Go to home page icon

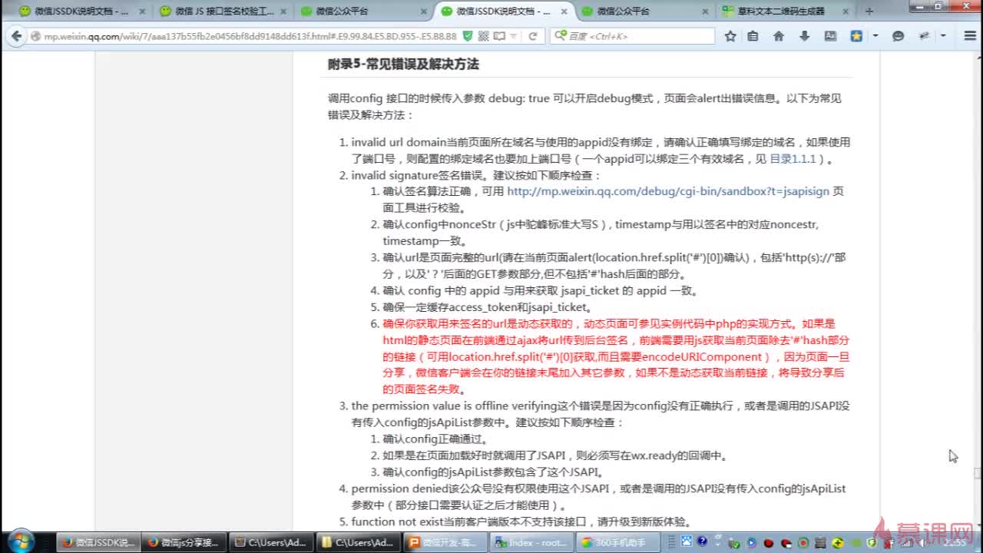[779, 36]
